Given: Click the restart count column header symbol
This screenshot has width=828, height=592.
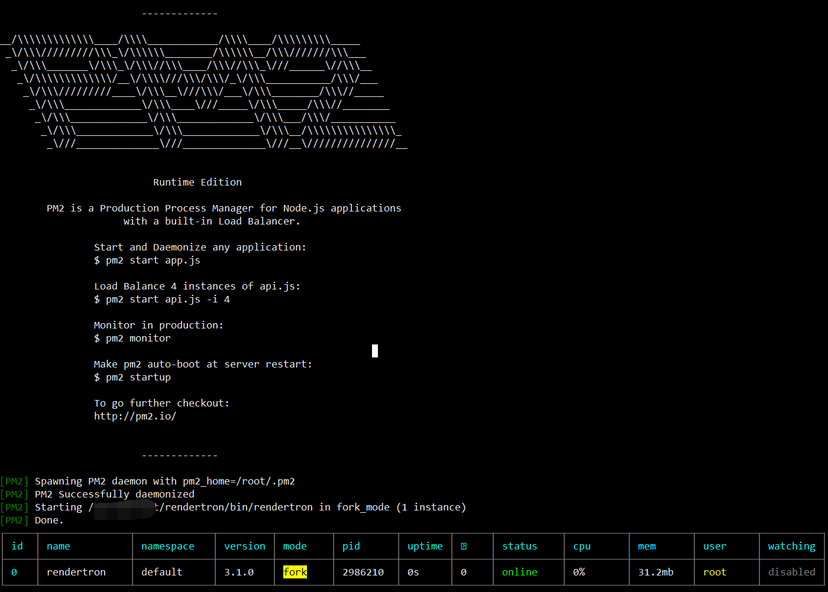Looking at the screenshot, I should pyautogui.click(x=464, y=547).
